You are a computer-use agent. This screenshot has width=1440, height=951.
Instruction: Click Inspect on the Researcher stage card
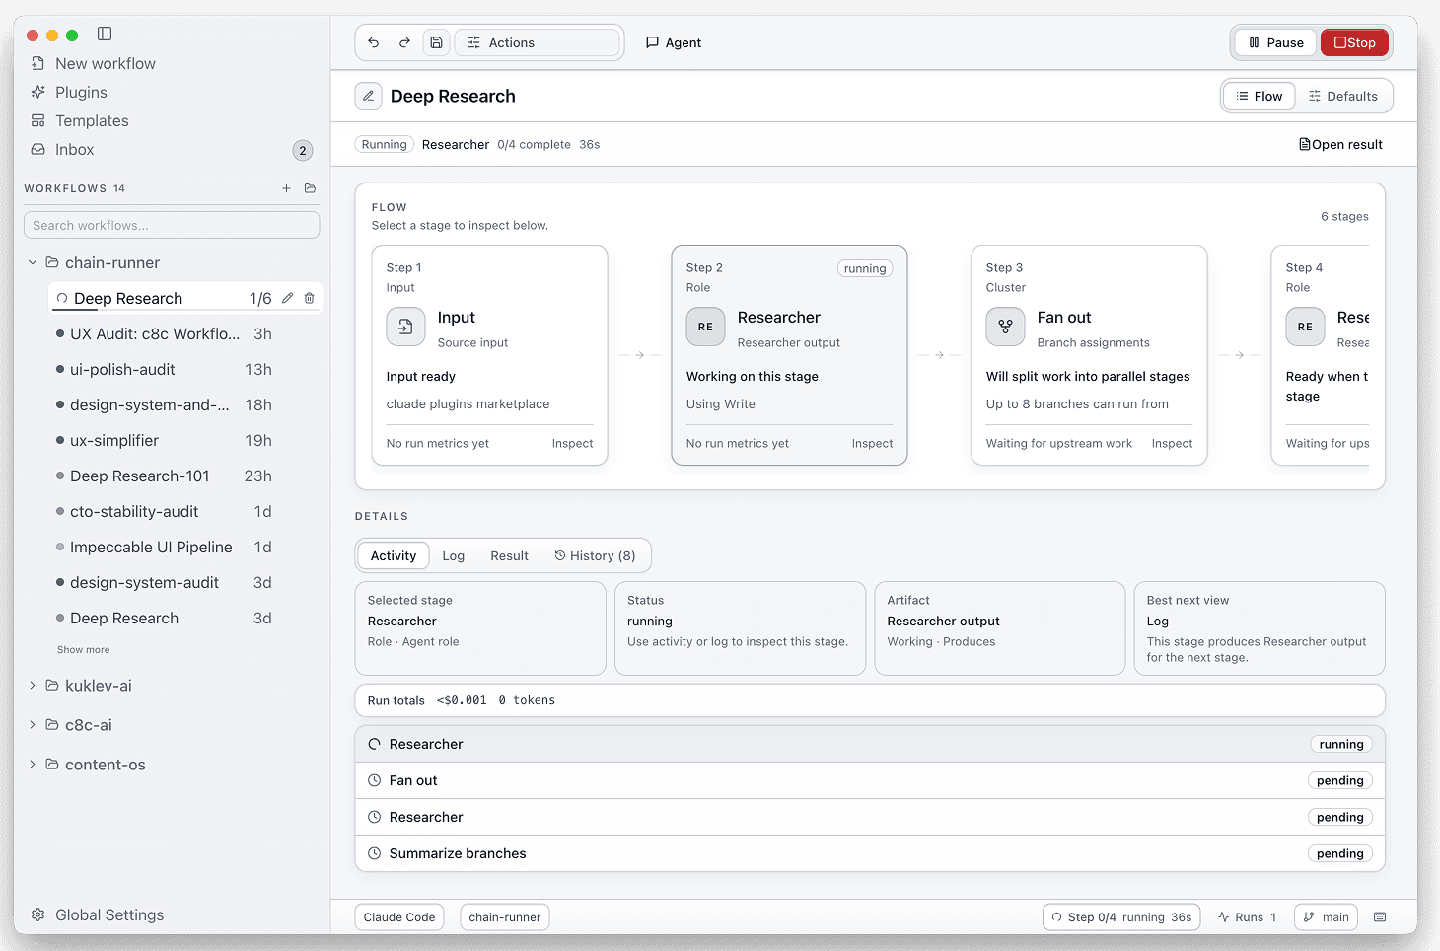872,443
